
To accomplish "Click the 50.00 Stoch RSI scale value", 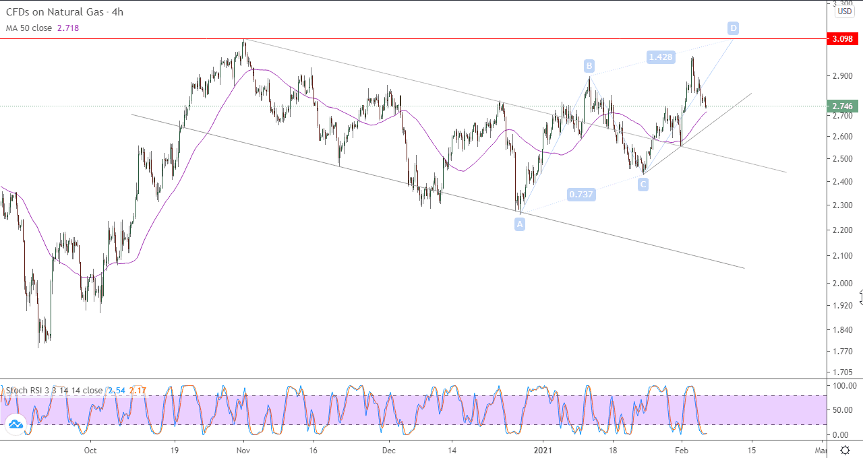I will [x=843, y=410].
